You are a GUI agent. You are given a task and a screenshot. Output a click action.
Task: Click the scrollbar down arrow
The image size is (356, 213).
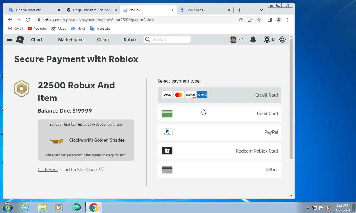click(x=291, y=195)
